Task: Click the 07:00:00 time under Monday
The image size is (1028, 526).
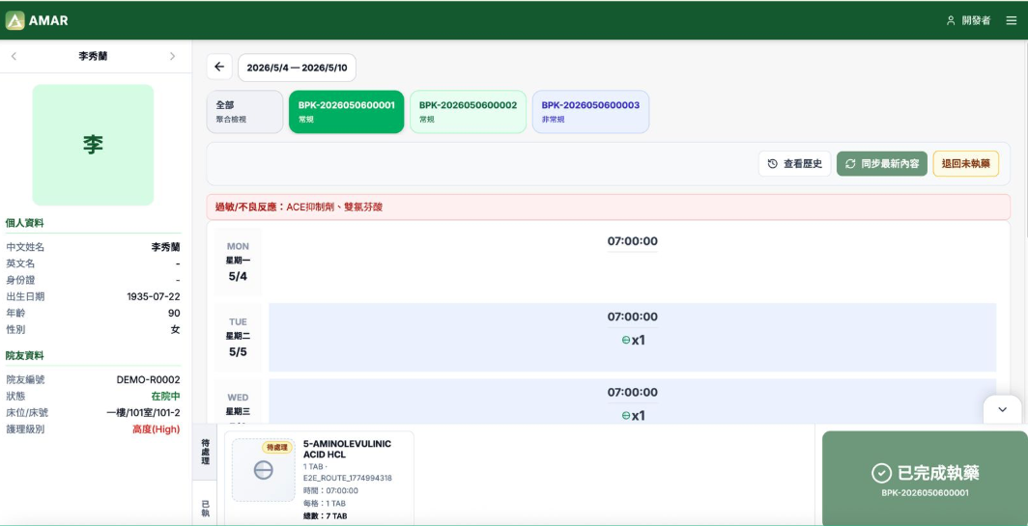Action: (632, 241)
